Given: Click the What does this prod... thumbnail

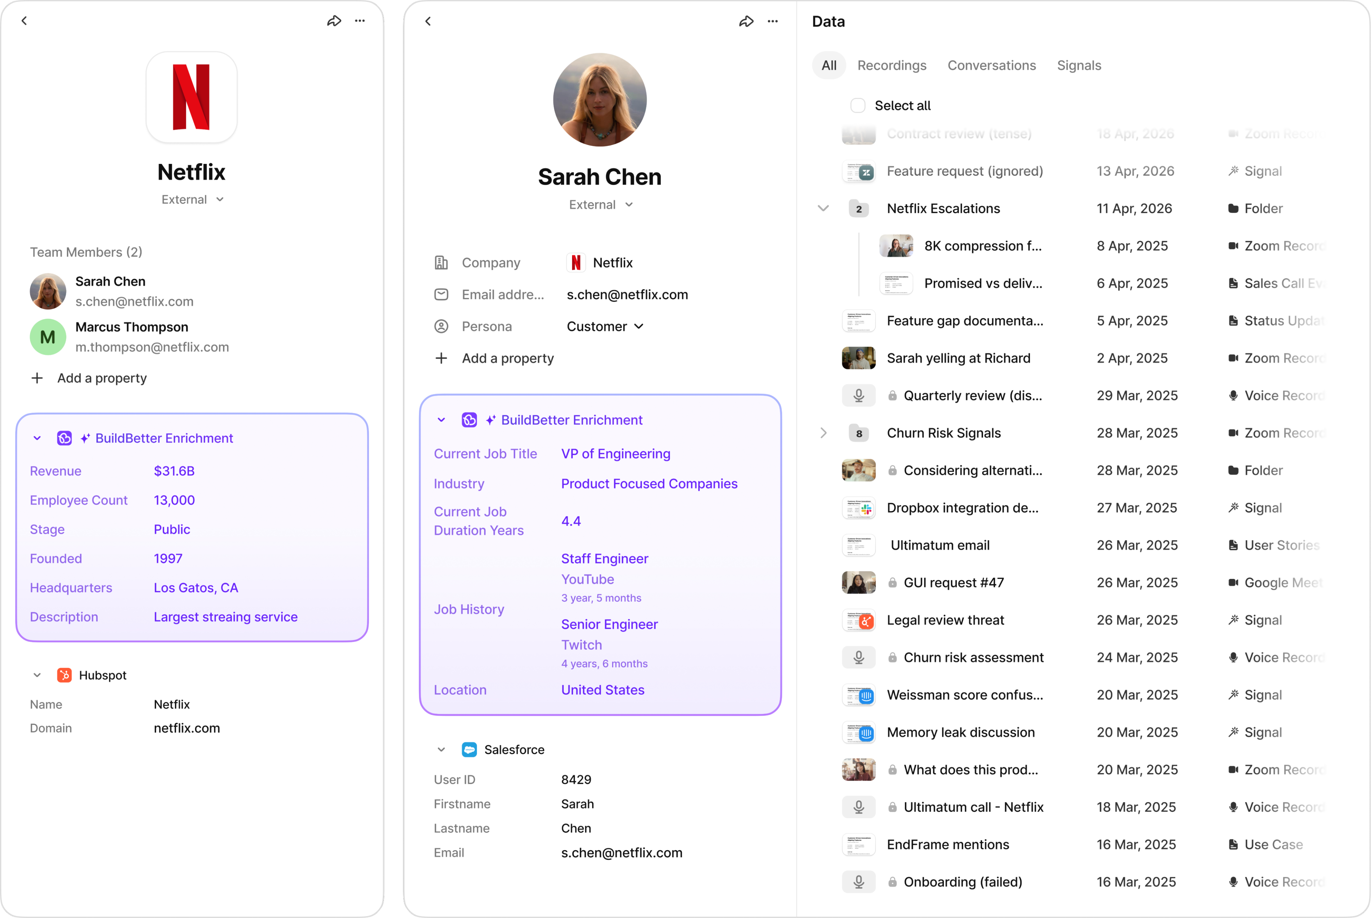Looking at the screenshot, I should coord(858,770).
